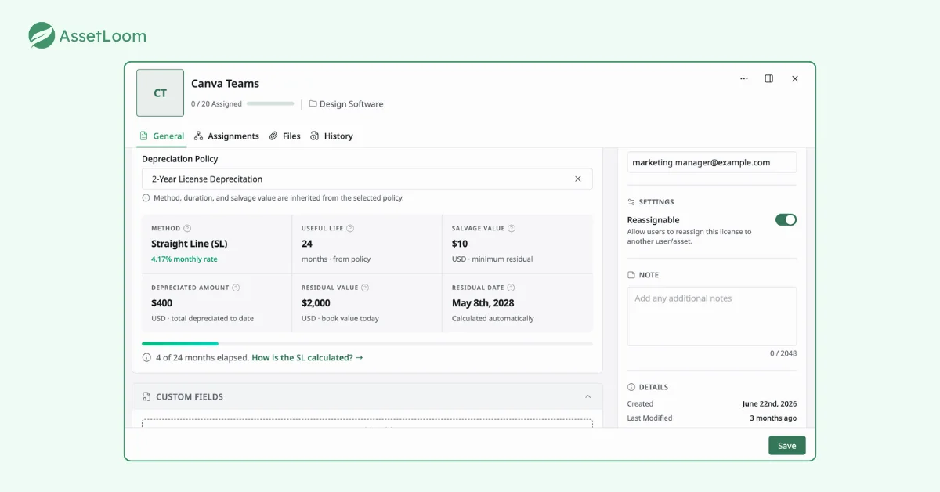
Task: Clear the selected depreciation policy
Action: click(x=578, y=179)
